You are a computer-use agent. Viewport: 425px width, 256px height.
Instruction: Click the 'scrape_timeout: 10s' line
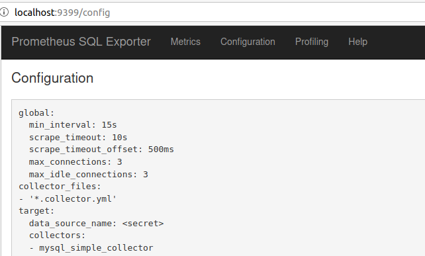pos(78,138)
